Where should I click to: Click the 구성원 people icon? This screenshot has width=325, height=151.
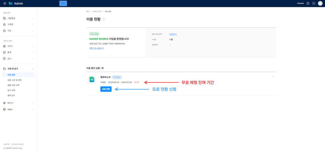click(x=4, y=25)
